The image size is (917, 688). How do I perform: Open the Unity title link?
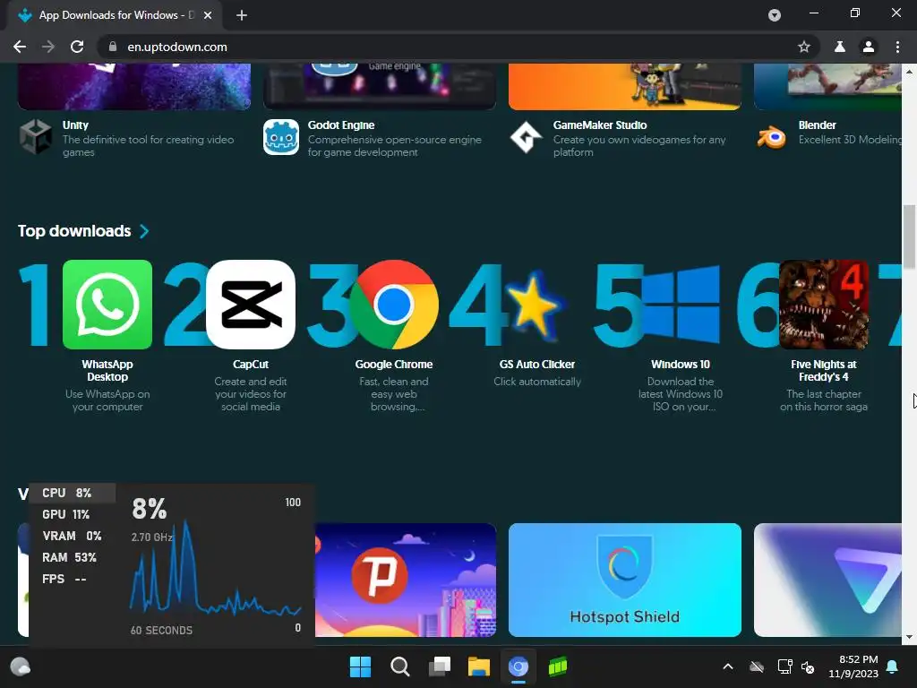pyautogui.click(x=75, y=125)
